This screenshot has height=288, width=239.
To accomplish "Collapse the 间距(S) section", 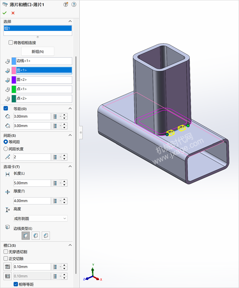I will pos(70,135).
